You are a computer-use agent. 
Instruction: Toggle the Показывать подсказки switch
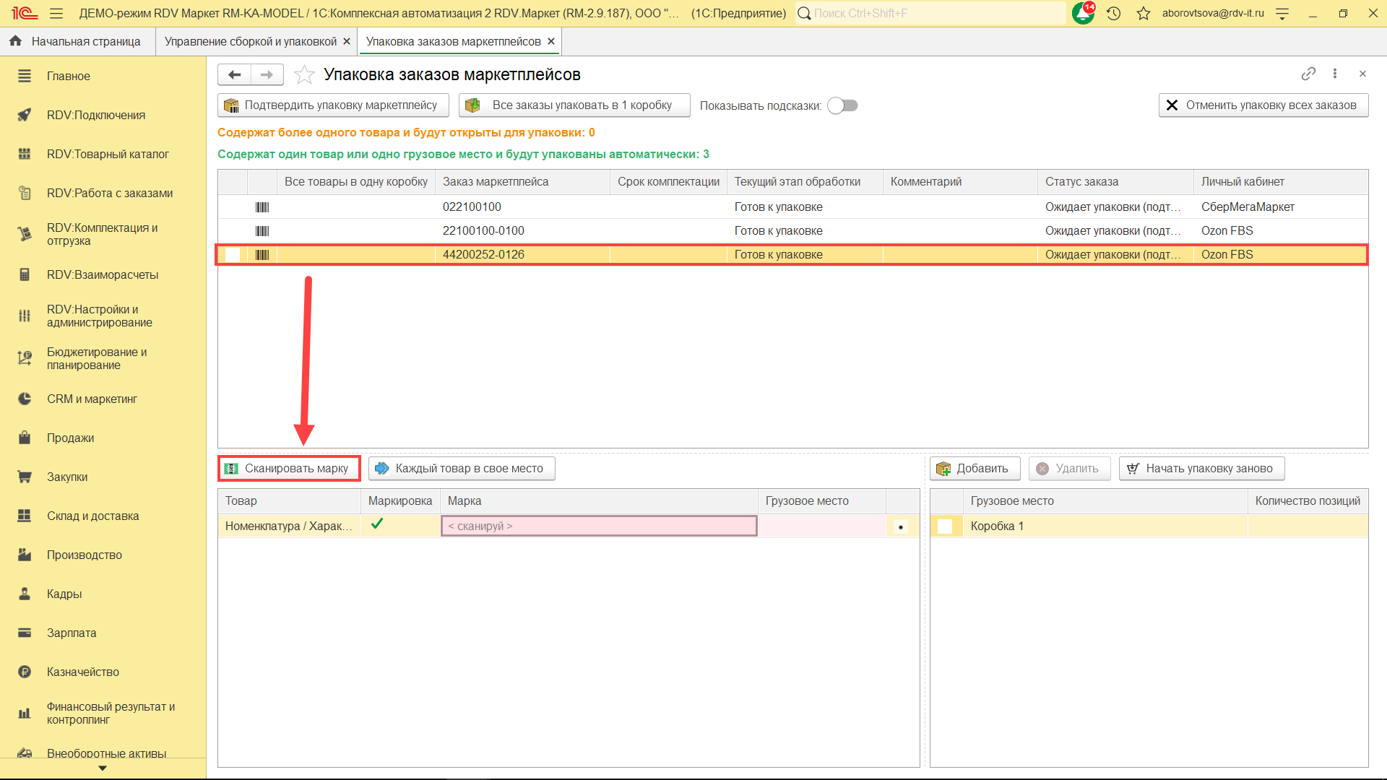[842, 105]
